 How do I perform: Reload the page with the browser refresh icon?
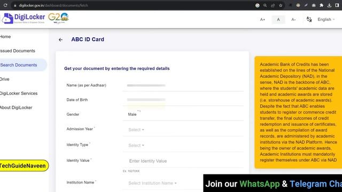tap(5, 5)
